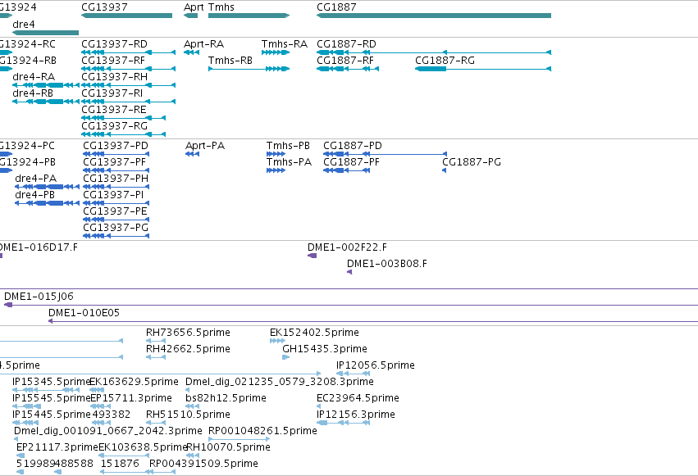The width and height of the screenshot is (698, 476).
Task: Open EST EP21117.3prime
Action: (x=21, y=456)
